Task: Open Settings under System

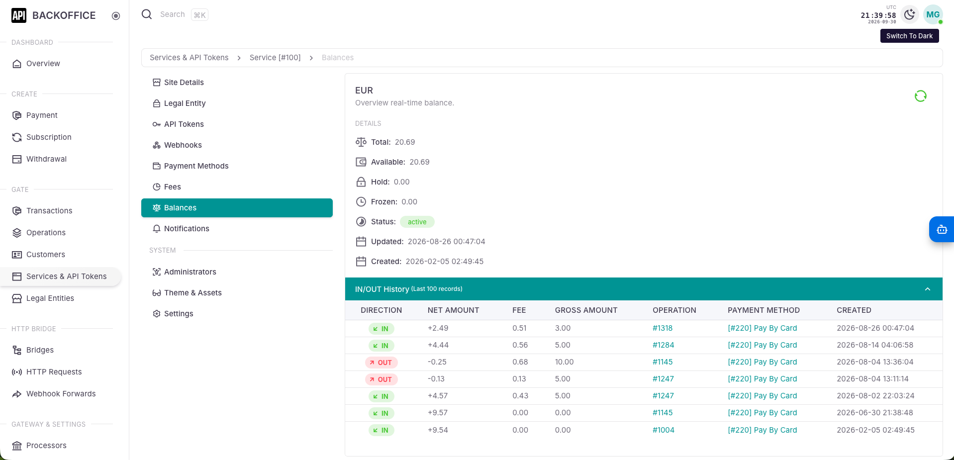Action: coord(237,314)
